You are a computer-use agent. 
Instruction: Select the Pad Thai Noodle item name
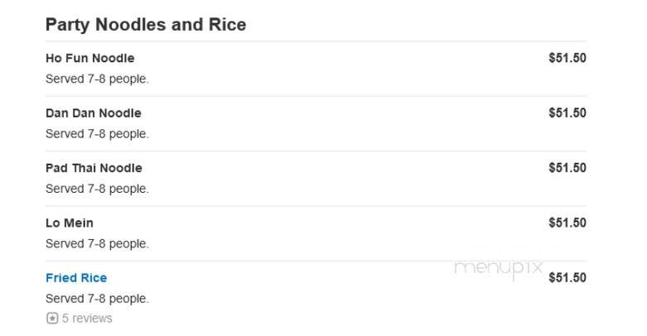pyautogui.click(x=94, y=168)
